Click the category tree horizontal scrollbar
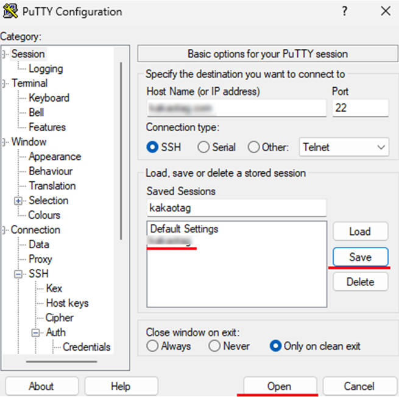 (62, 362)
